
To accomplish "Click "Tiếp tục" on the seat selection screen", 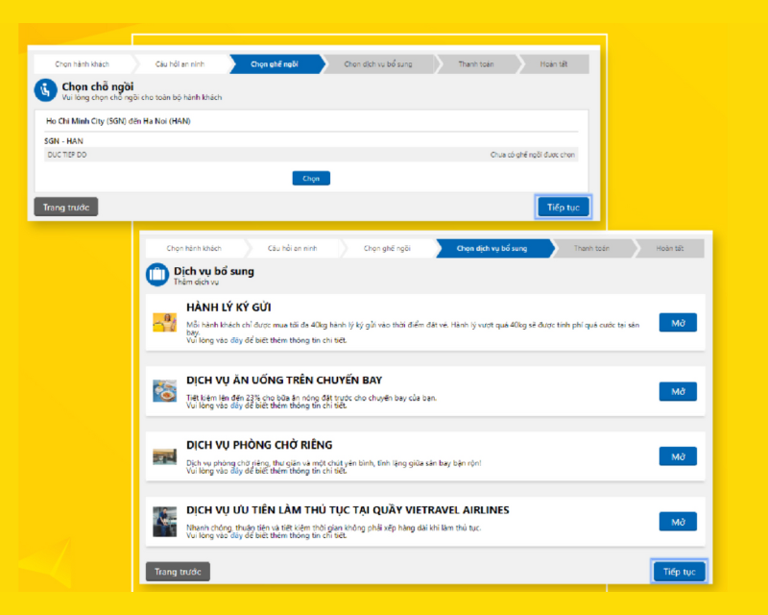I will tap(564, 206).
